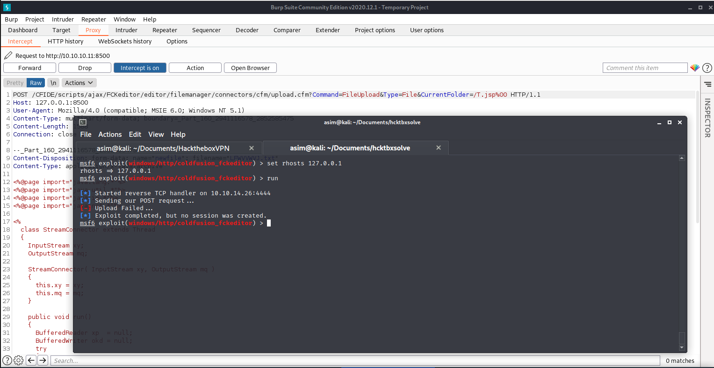Image resolution: width=714 pixels, height=368 pixels.
Task: Open the proxy Options sub-tab
Action: click(177, 41)
